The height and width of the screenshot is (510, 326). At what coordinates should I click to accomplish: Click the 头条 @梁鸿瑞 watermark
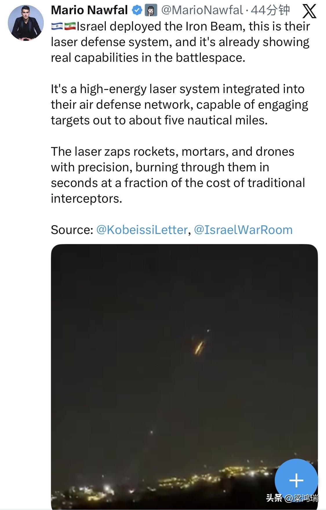(292, 498)
